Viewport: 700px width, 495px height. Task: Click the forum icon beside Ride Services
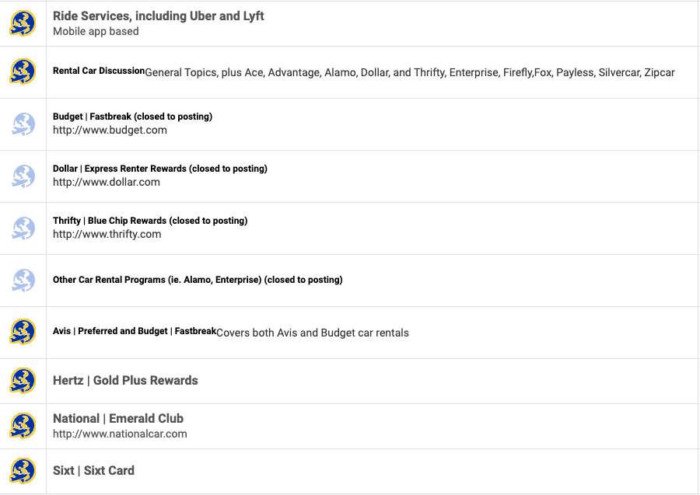tap(23, 23)
